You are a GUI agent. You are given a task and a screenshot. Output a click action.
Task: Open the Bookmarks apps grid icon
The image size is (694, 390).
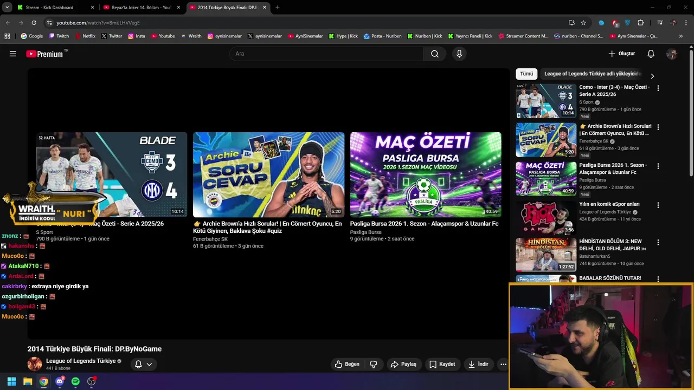coord(7,36)
